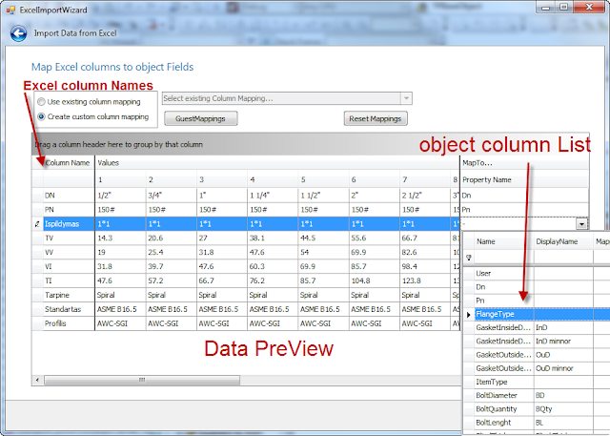Viewport: 610px width, 436px height.
Task: Choose the OuD minnor display name row
Action: [x=563, y=368]
